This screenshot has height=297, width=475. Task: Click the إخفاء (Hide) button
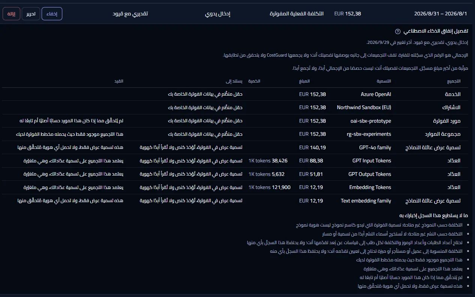(x=52, y=14)
